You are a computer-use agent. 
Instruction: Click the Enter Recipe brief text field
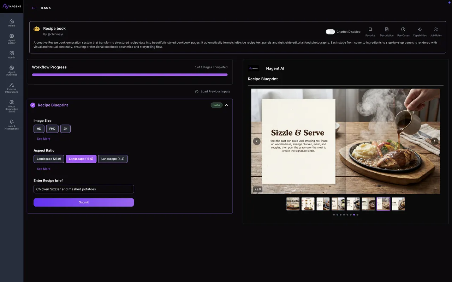(x=84, y=189)
